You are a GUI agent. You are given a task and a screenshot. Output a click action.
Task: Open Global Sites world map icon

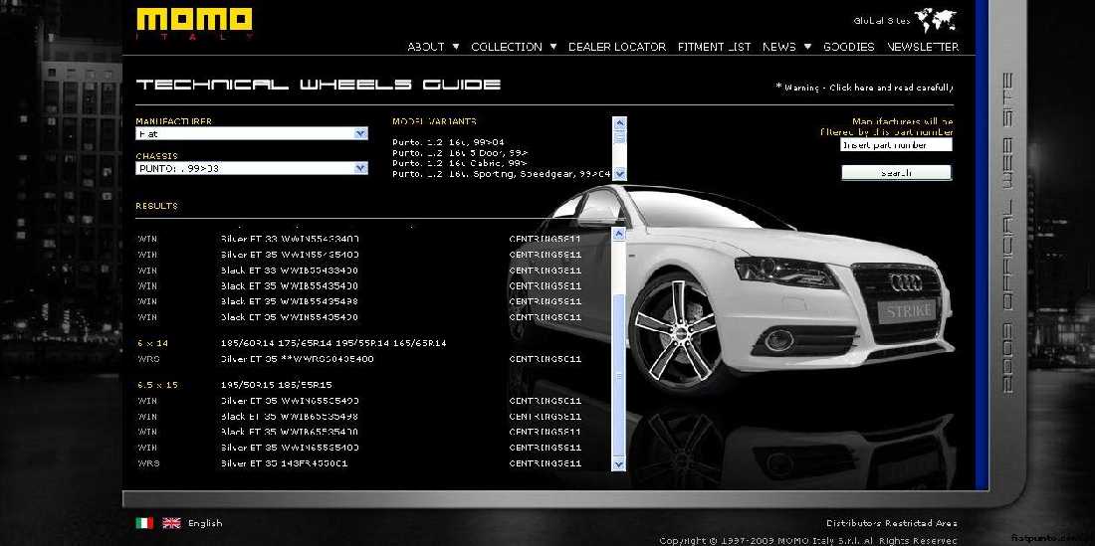[935, 20]
